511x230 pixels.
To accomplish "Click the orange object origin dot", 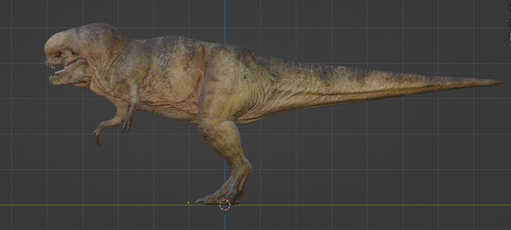I will click(x=188, y=203).
